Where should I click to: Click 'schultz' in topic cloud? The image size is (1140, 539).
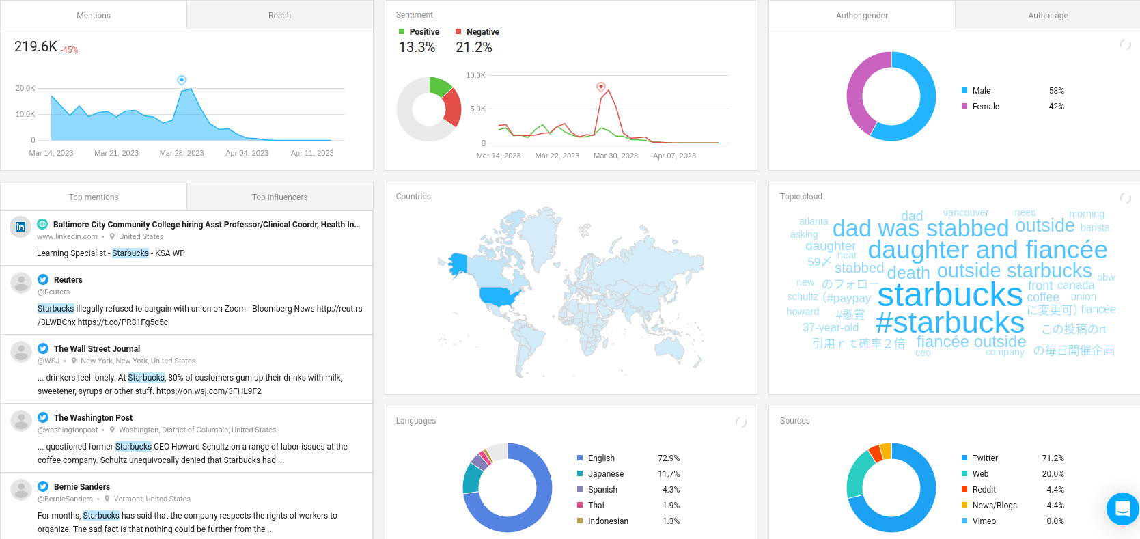pos(803,296)
